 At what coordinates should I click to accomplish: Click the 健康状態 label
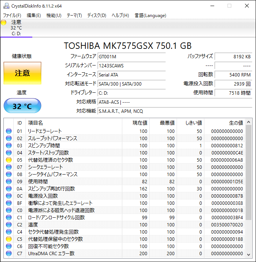pos(22,56)
